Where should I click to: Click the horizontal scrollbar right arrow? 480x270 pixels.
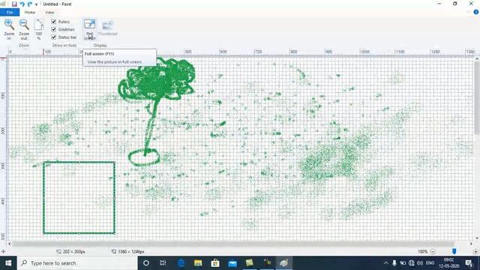pos(471,244)
